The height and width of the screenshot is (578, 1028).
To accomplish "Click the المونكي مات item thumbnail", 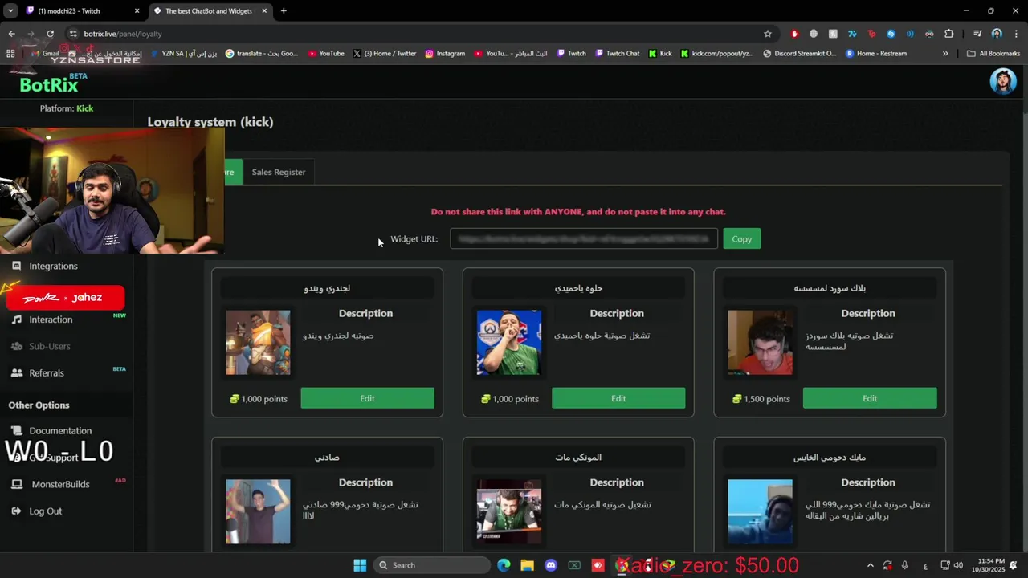I will (x=509, y=511).
